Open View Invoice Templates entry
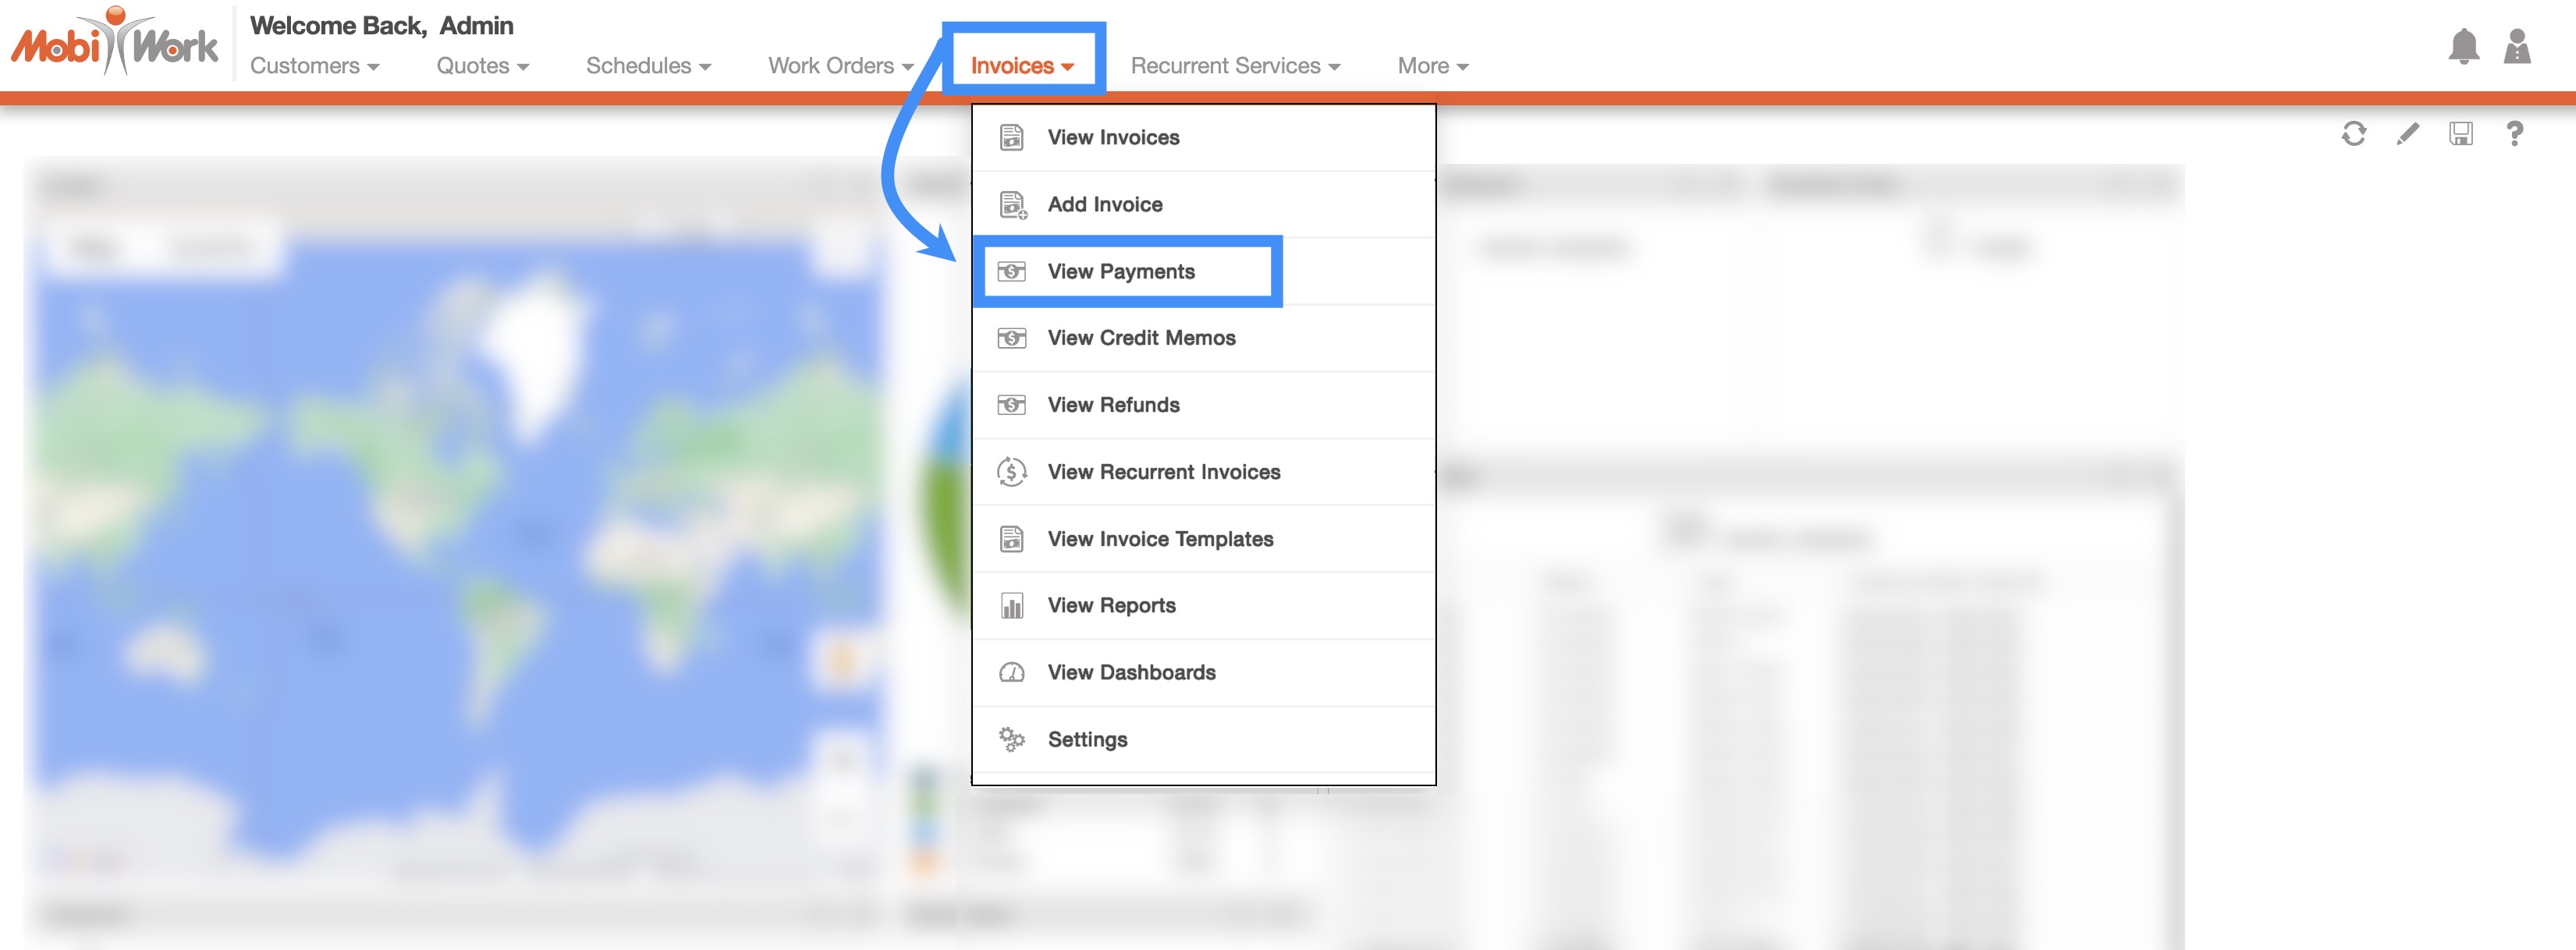2576x950 pixels. click(x=1160, y=539)
